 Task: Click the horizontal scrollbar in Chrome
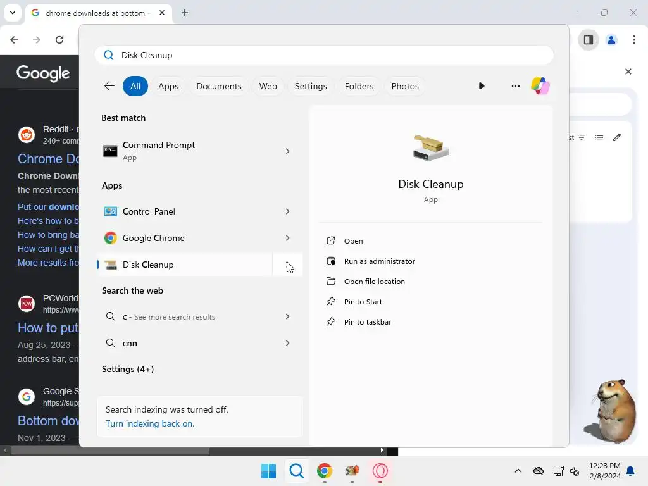pyautogui.click(x=110, y=451)
